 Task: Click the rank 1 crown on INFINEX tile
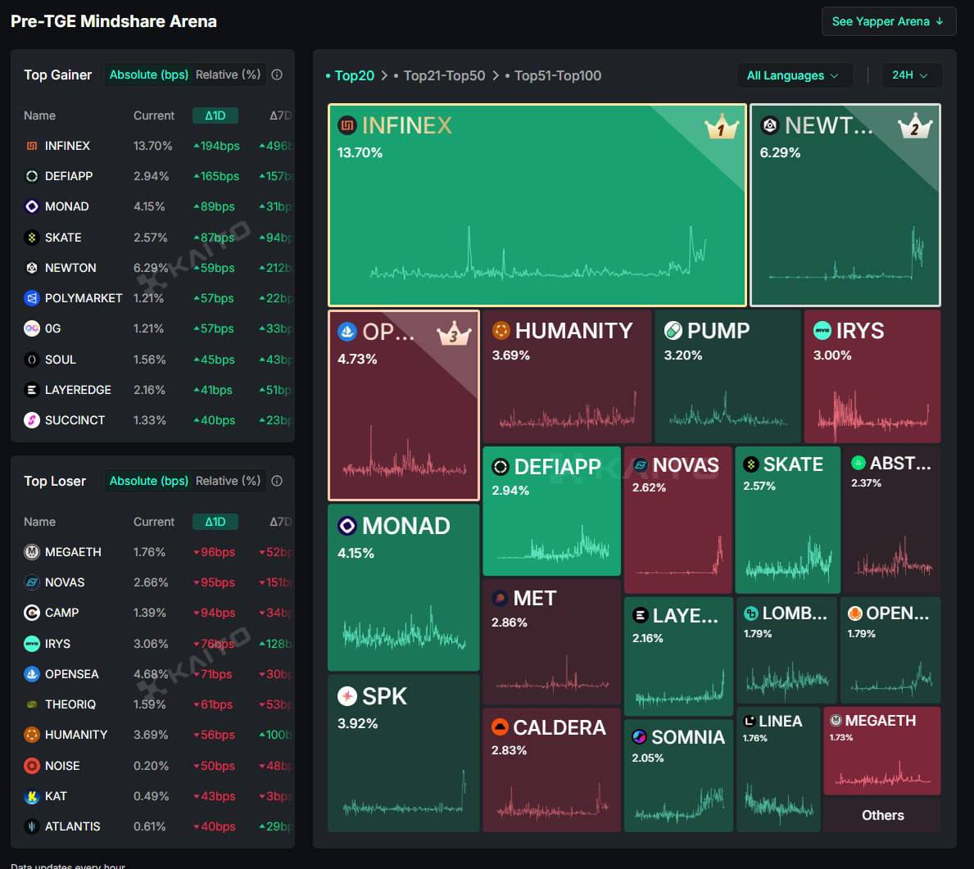point(722,127)
